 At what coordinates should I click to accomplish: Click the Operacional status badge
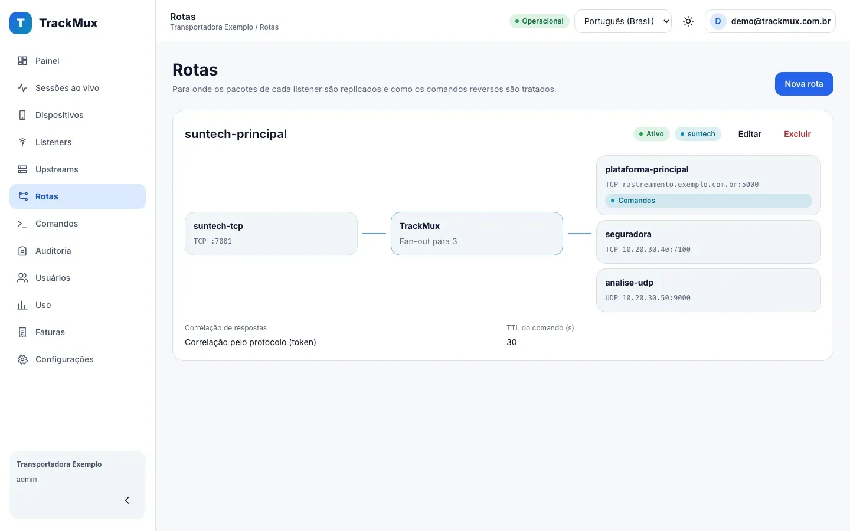(x=540, y=21)
